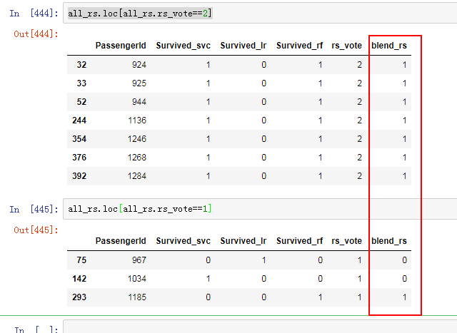Image resolution: width=457 pixels, height=333 pixels.
Task: Click Survived_lr header in second table
Action: (x=243, y=241)
